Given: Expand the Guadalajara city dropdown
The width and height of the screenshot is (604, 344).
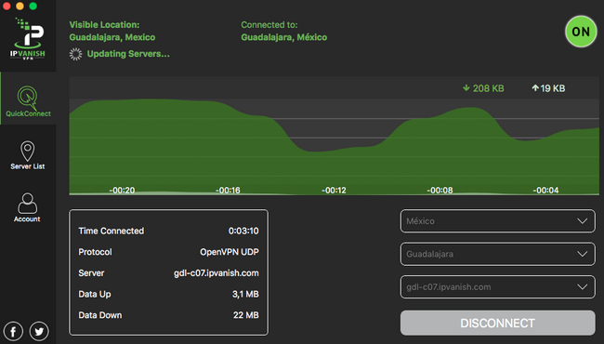Looking at the screenshot, I should click(498, 254).
